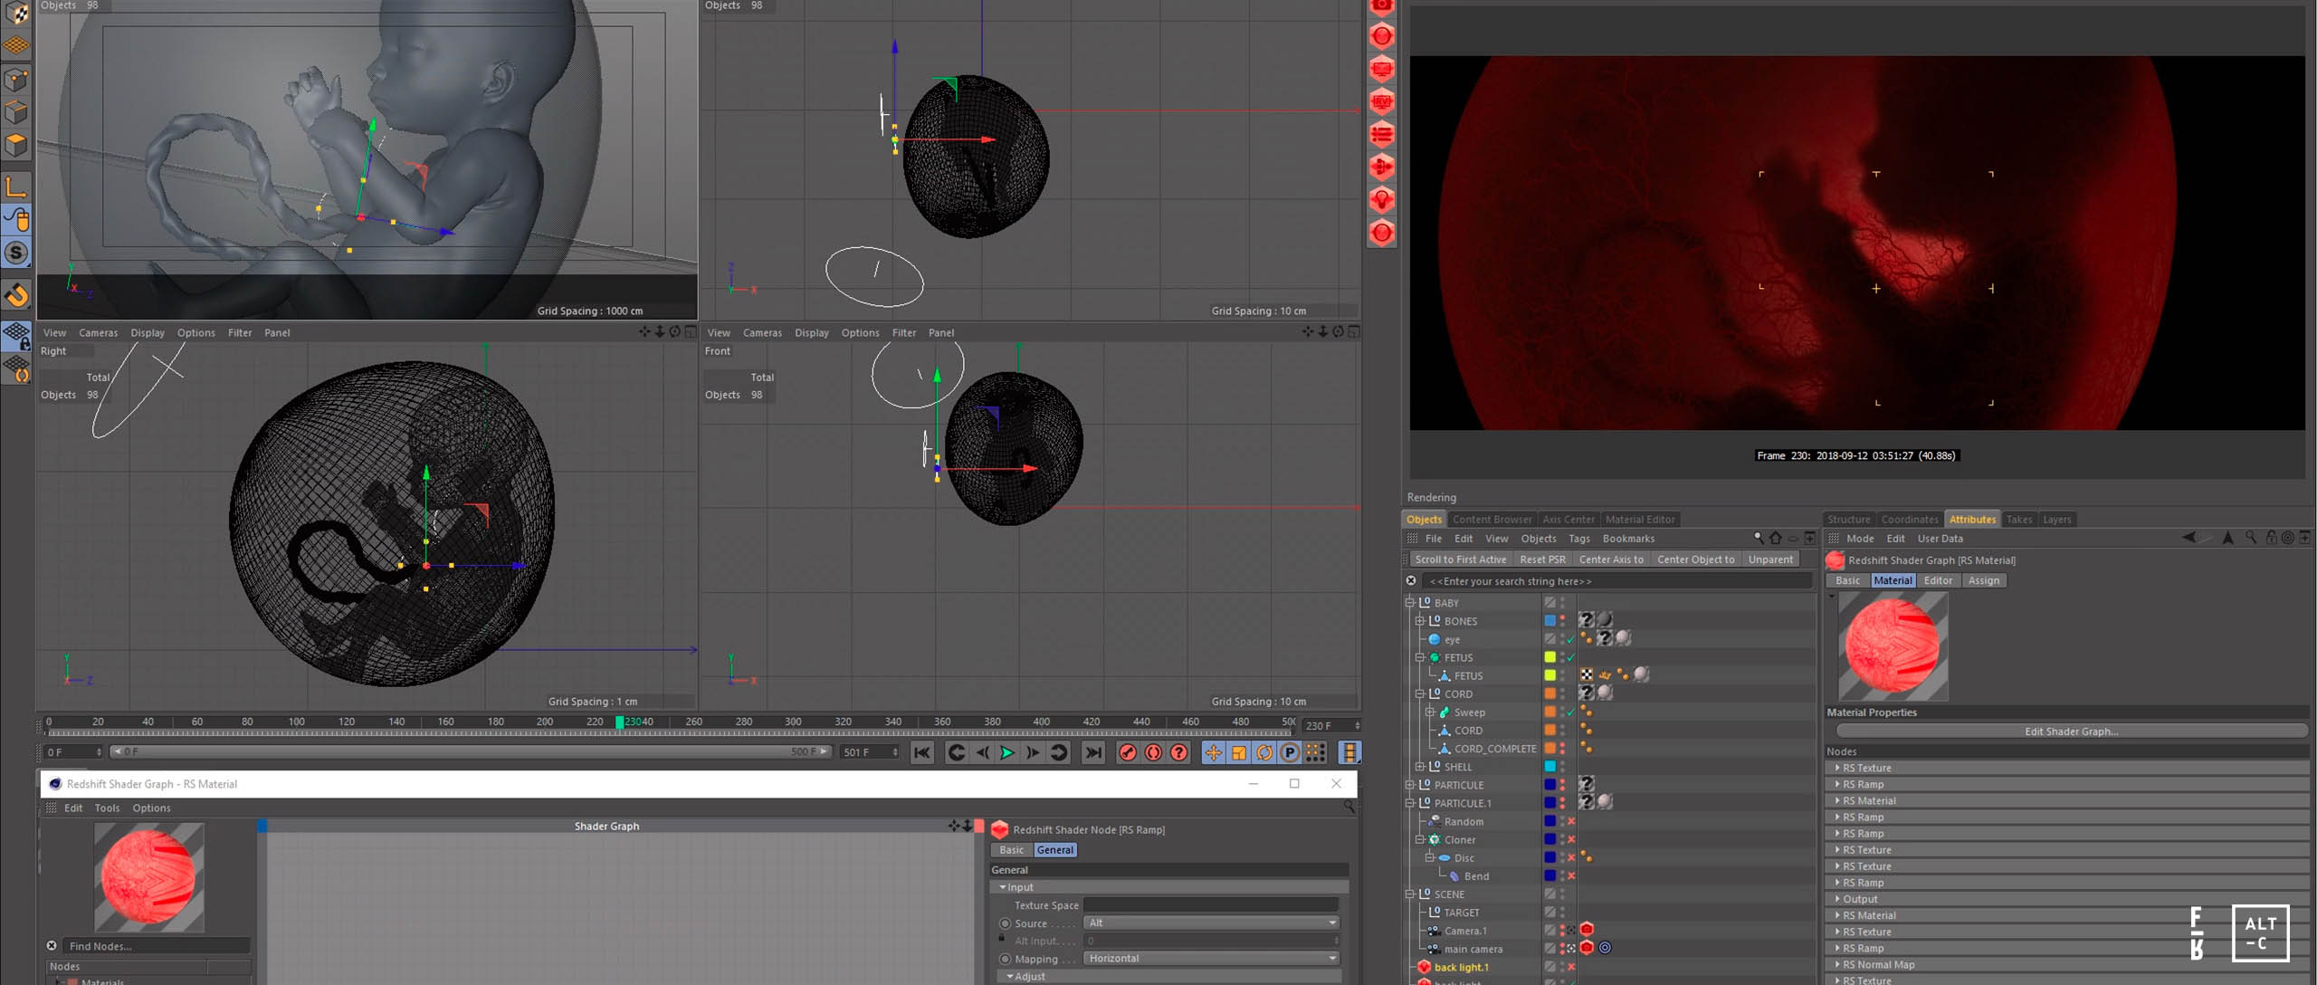Image resolution: width=2317 pixels, height=985 pixels.
Task: Select the Assign tab of the material
Action: [x=1983, y=580]
